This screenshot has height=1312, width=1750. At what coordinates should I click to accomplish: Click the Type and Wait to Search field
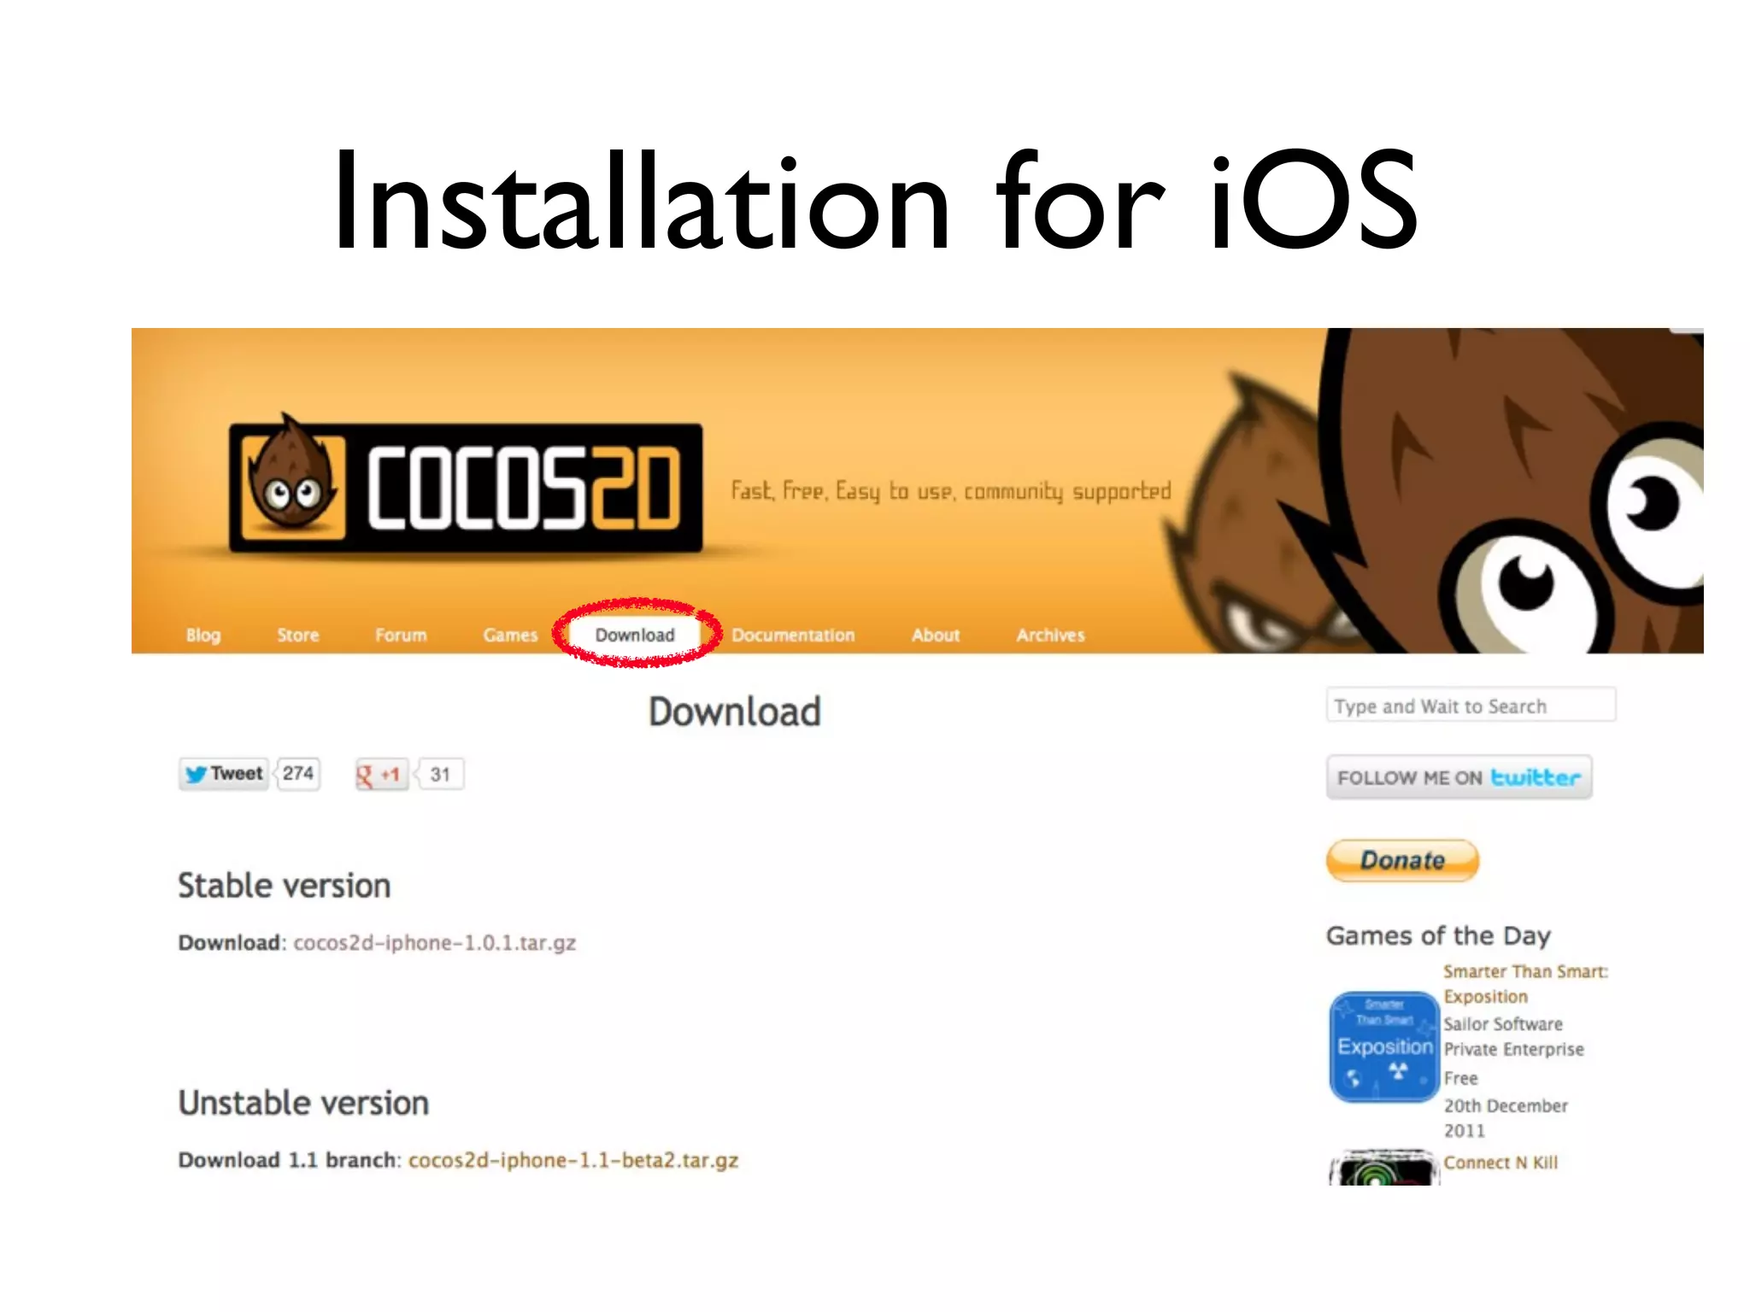point(1471,706)
